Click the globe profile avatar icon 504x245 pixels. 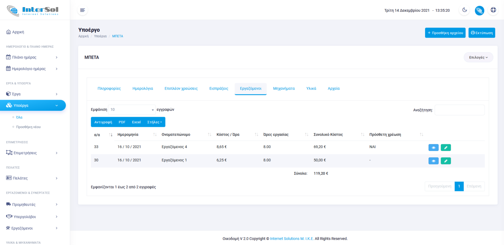coord(479,10)
